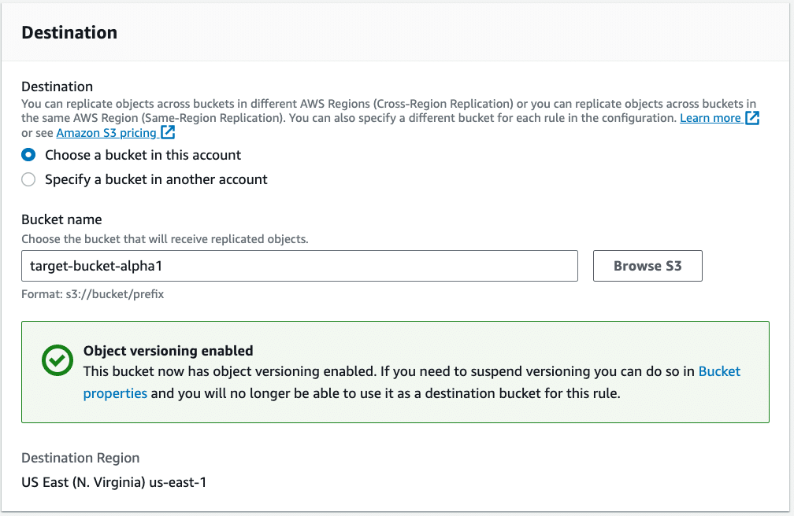The width and height of the screenshot is (794, 516).
Task: Click the large bold Destination panel header
Action: [x=69, y=32]
